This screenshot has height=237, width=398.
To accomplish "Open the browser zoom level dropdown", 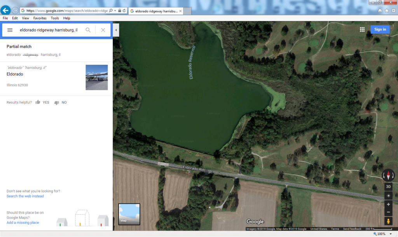I will click(391, 234).
